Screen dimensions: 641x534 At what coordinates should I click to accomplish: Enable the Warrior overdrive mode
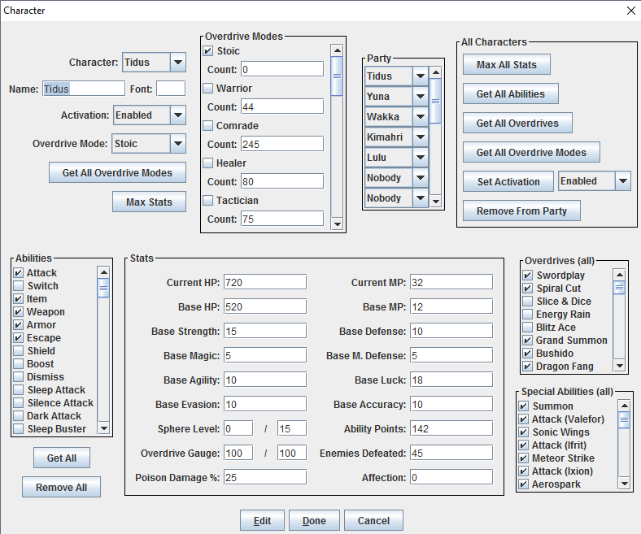pos(208,89)
